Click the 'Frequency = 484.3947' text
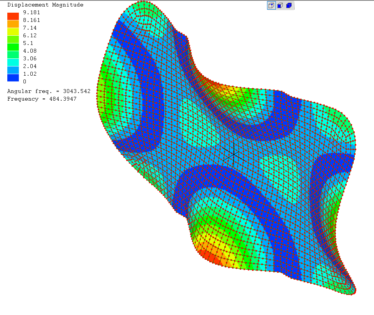The height and width of the screenshot is (315, 374). click(x=42, y=99)
